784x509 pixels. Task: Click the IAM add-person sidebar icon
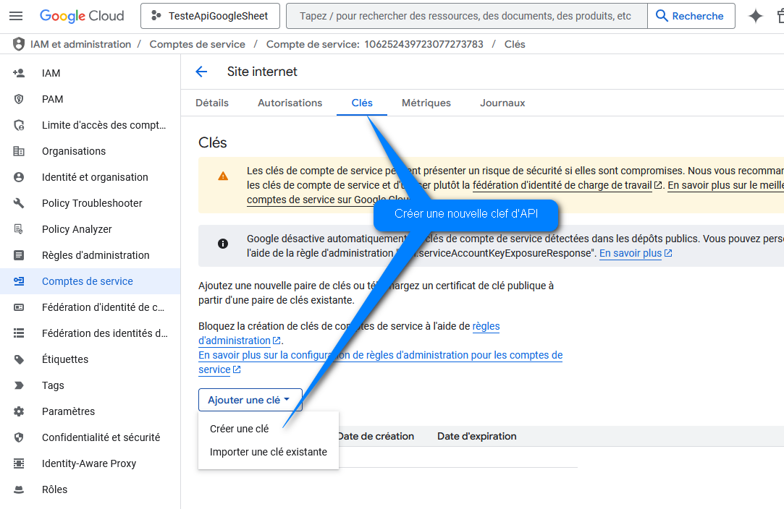coord(19,73)
